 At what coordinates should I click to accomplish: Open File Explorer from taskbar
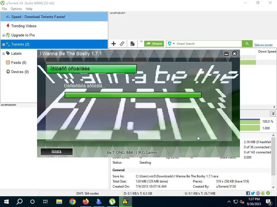59,202
